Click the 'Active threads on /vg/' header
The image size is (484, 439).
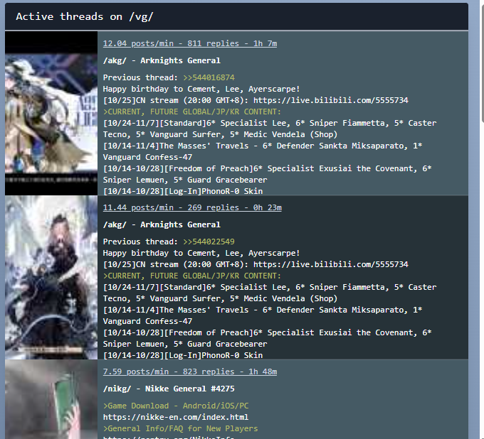pos(84,16)
